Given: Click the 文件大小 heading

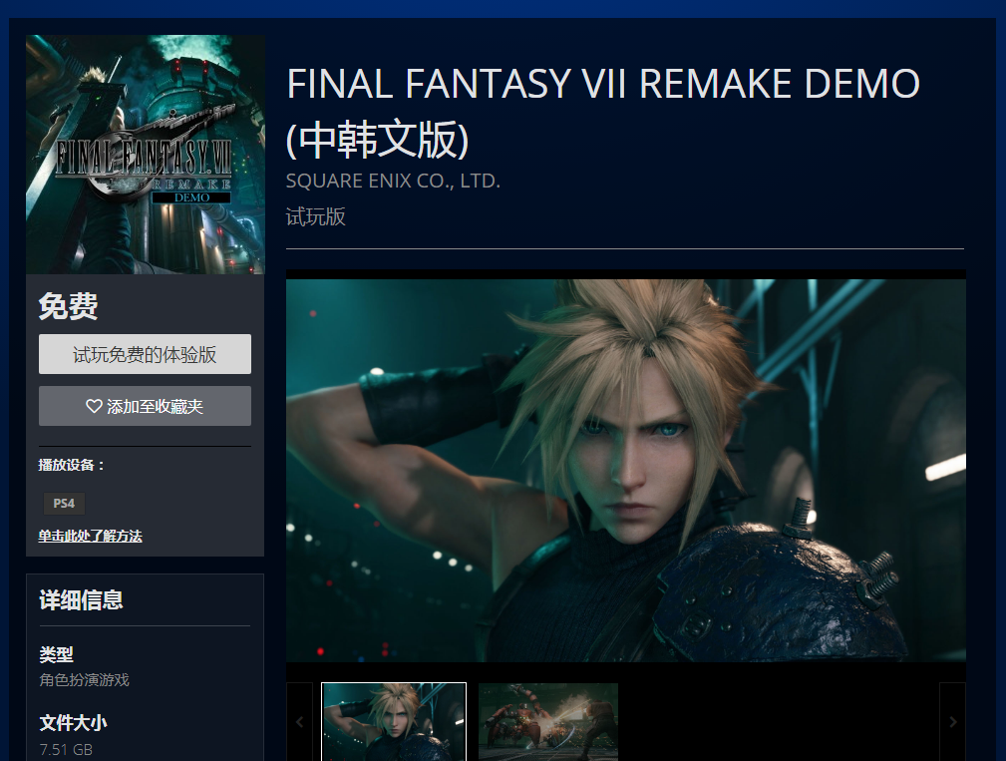Looking at the screenshot, I should [73, 723].
